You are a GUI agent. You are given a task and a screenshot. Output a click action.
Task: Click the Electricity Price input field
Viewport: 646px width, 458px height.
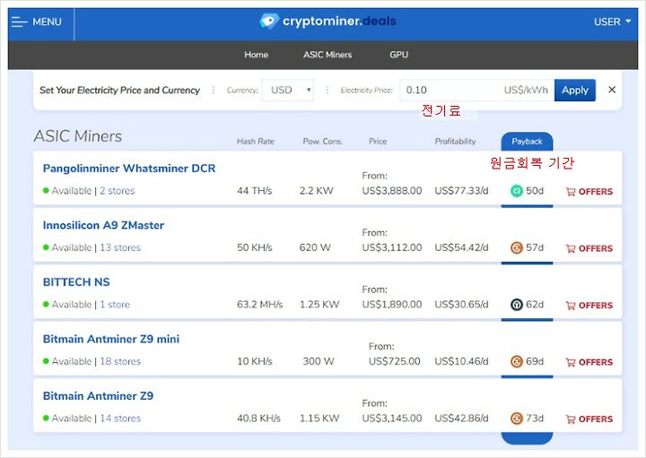point(476,91)
